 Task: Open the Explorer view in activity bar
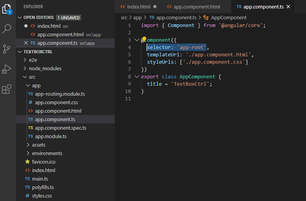(7, 9)
